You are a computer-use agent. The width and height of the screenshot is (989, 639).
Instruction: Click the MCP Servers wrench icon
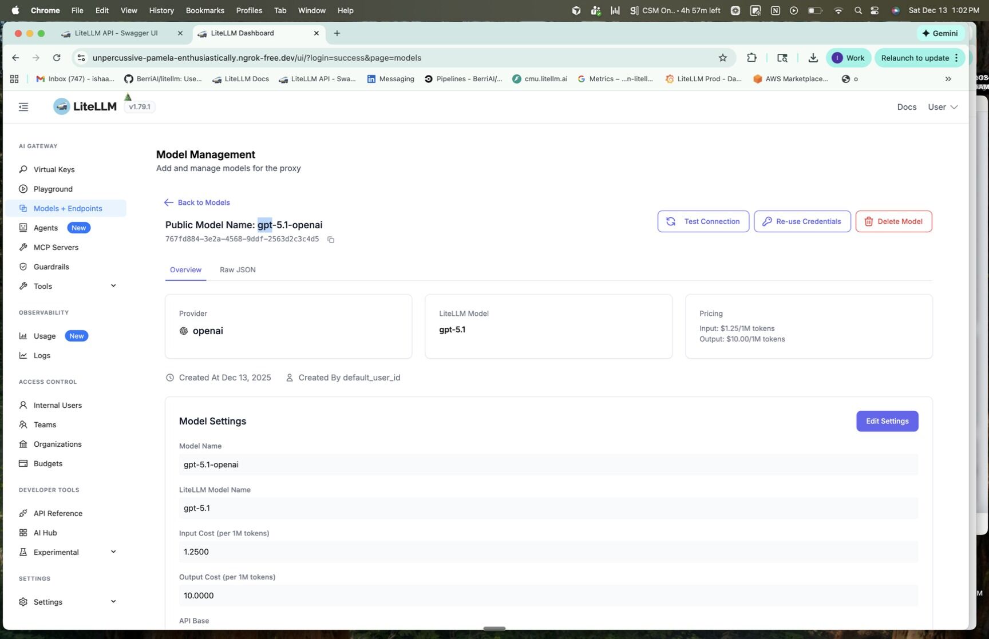point(23,247)
